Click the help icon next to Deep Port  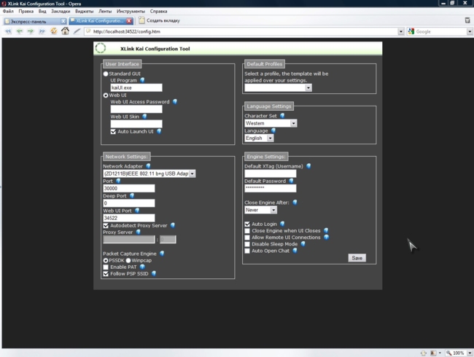coord(132,195)
